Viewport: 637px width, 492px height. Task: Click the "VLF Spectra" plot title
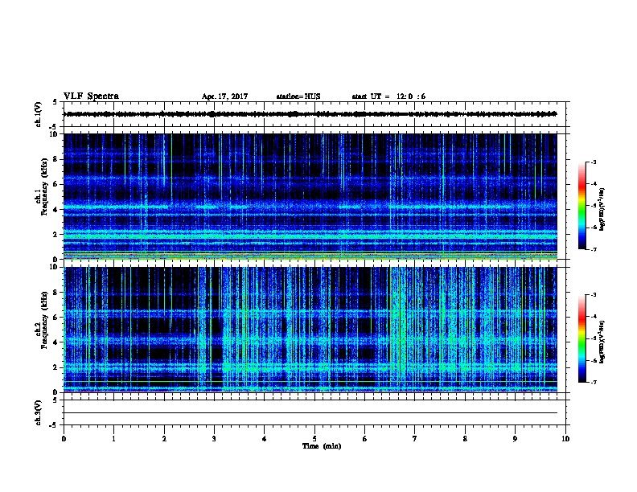pyautogui.click(x=91, y=96)
